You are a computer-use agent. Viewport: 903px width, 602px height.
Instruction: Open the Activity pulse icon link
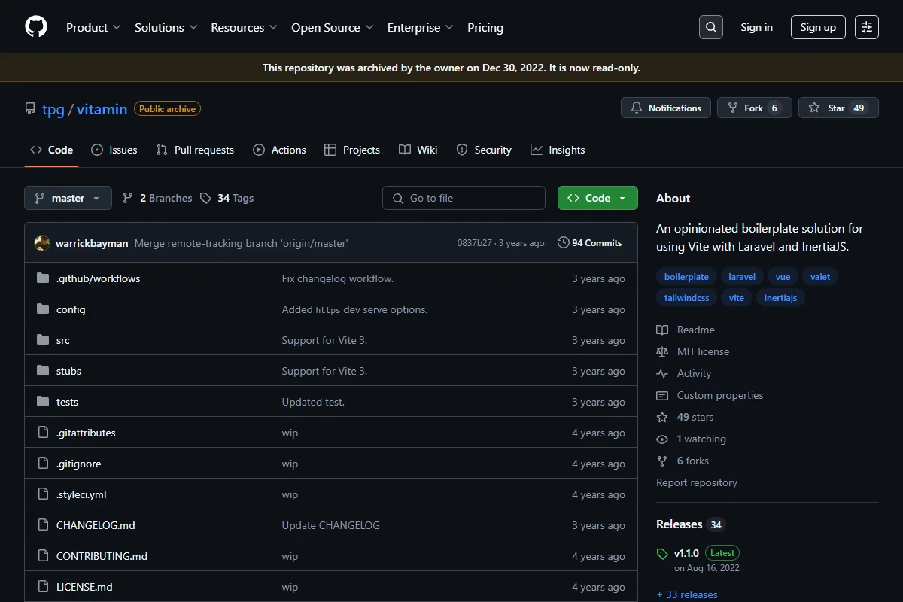click(662, 373)
